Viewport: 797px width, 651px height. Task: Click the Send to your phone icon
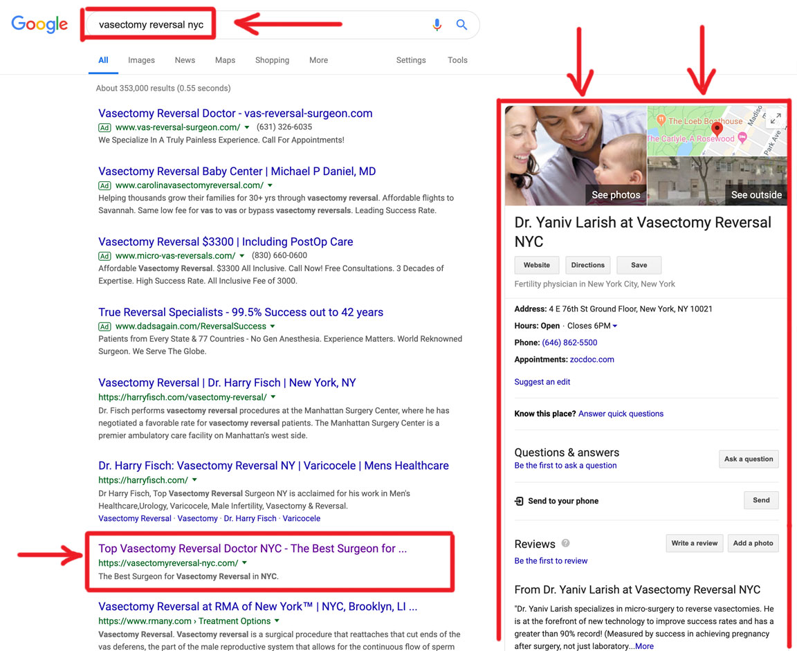519,501
